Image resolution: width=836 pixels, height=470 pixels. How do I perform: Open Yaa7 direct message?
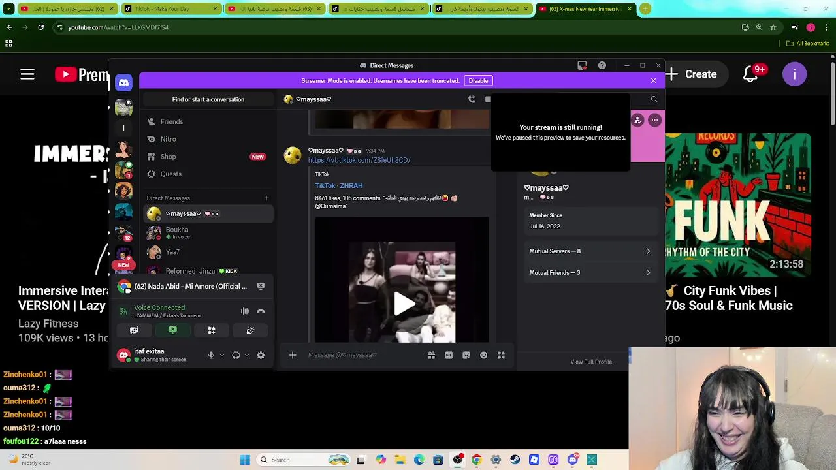coord(208,252)
